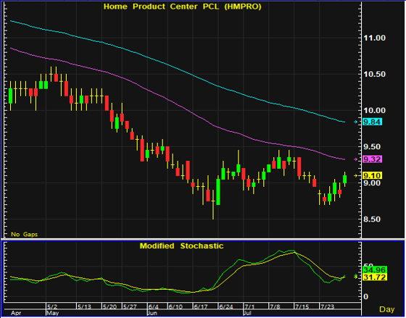Select the 6/17 date marker
Screen dimensions: 406x318
pos(201,307)
